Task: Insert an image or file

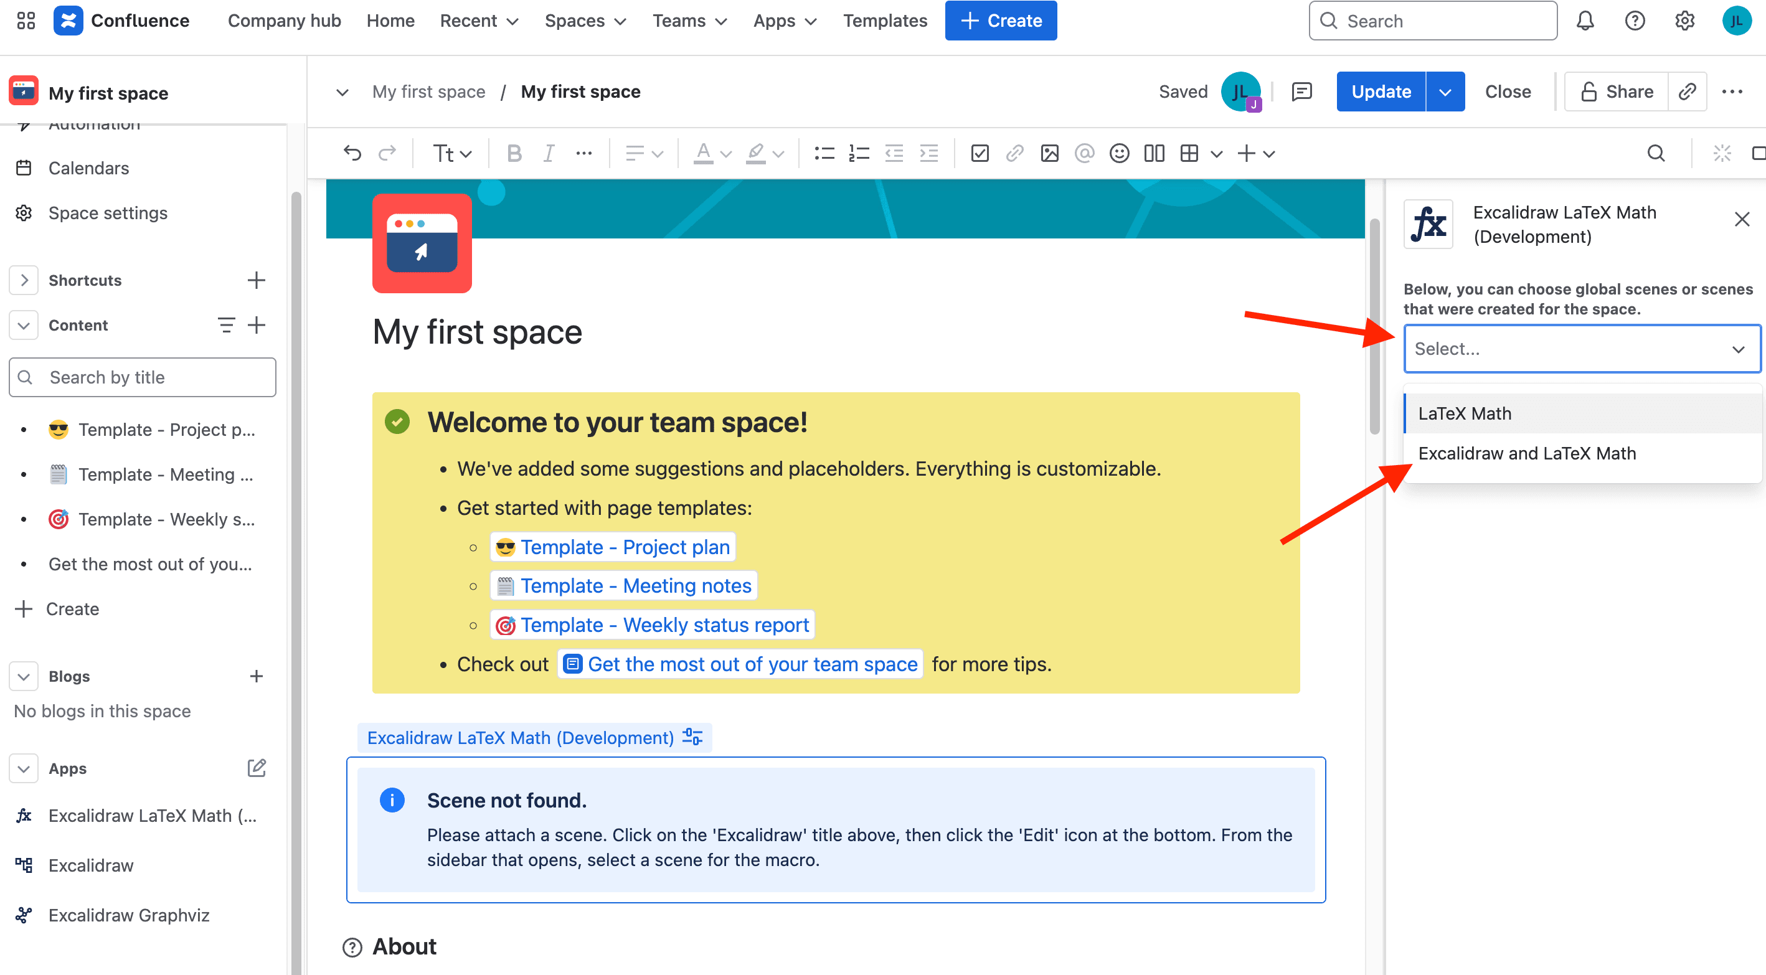Action: (x=1050, y=153)
